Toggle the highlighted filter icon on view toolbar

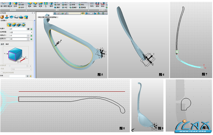(83, 13)
